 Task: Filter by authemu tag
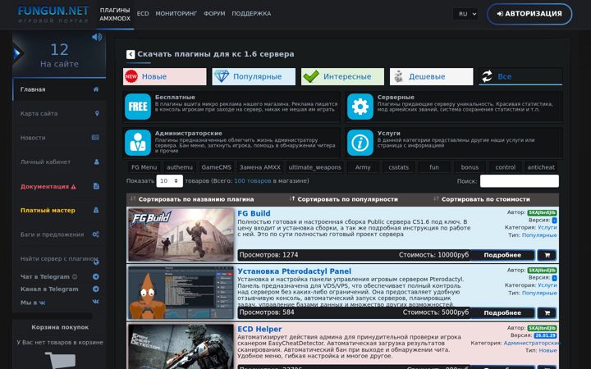pos(180,167)
